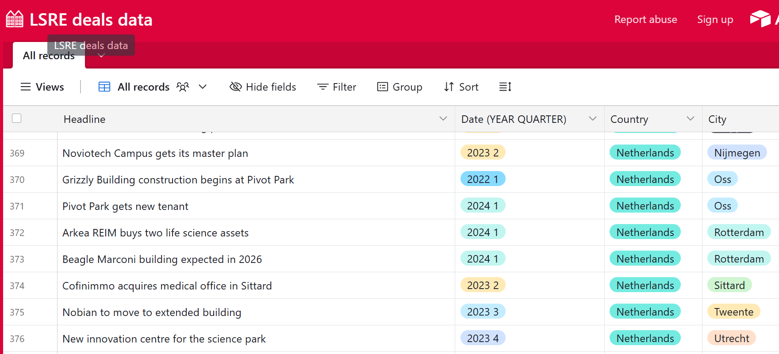Select headline Noviotech Campus gets its master plan

[155, 153]
